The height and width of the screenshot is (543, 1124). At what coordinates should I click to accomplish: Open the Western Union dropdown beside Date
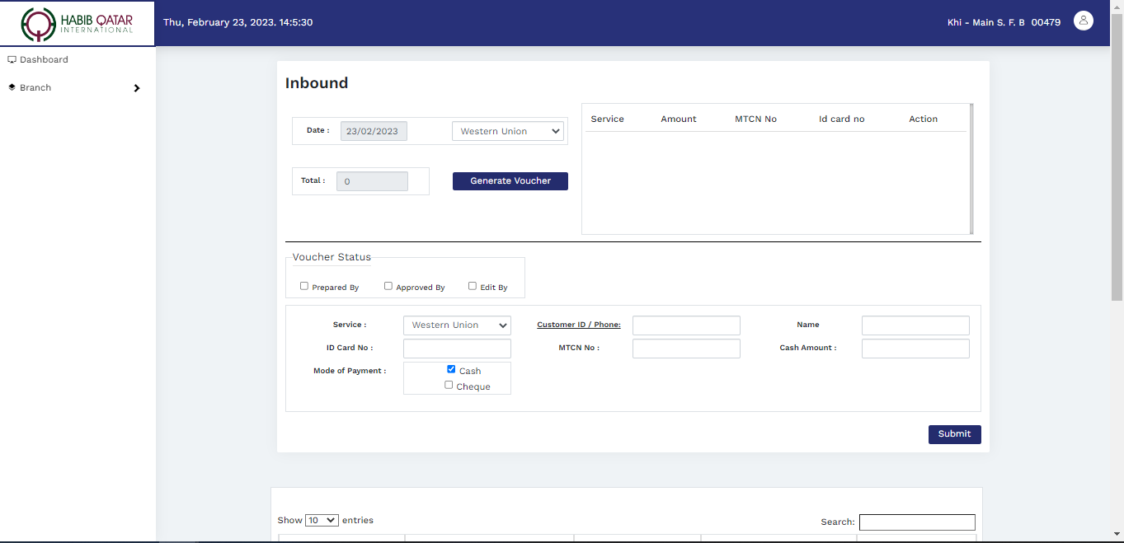[507, 132]
